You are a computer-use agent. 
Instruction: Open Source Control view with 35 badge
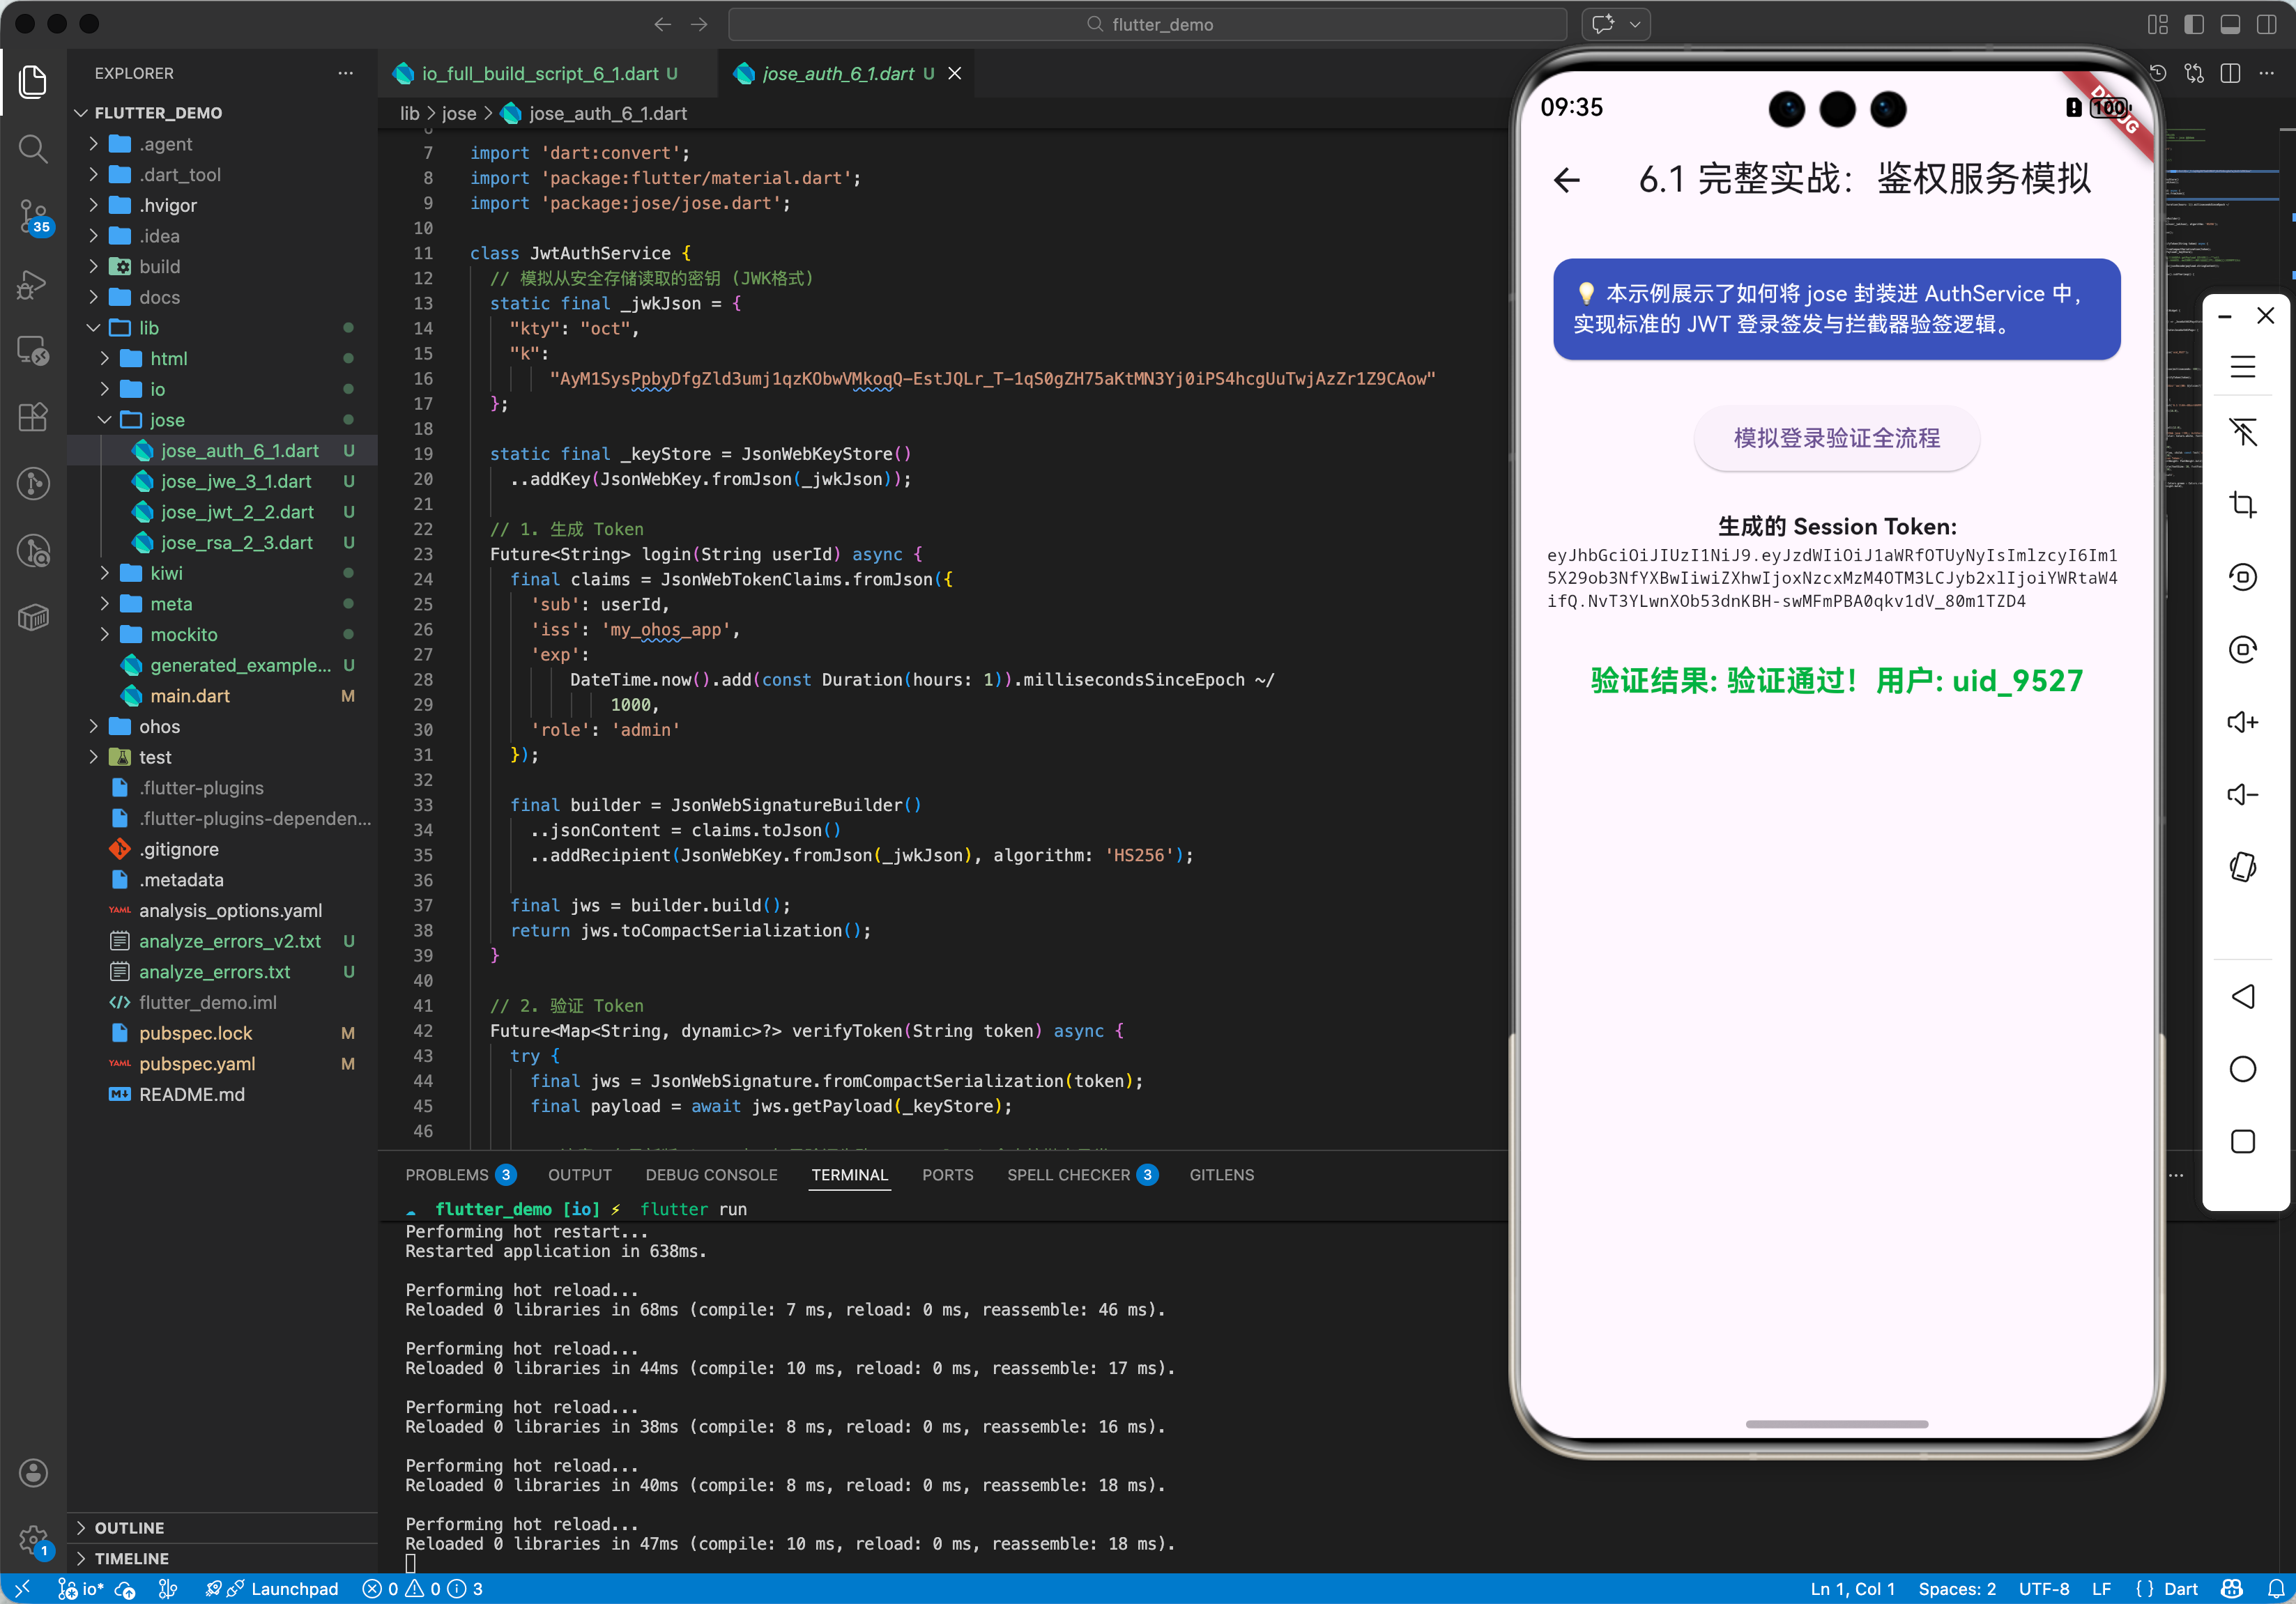point(33,215)
